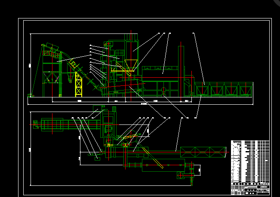The height and width of the screenshot is (197, 280).
Task: Select the long yellow diagonal conveyor in plan view
Action: click(153, 158)
